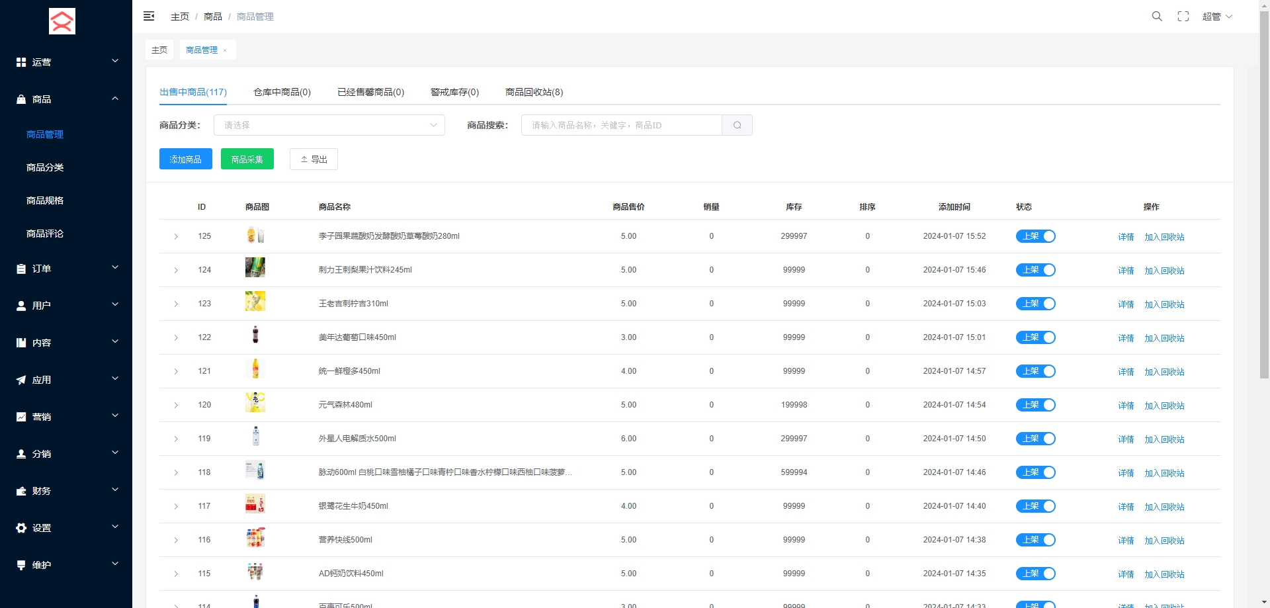
Task: Open product image for 元气森林480ml
Action: pyautogui.click(x=255, y=402)
